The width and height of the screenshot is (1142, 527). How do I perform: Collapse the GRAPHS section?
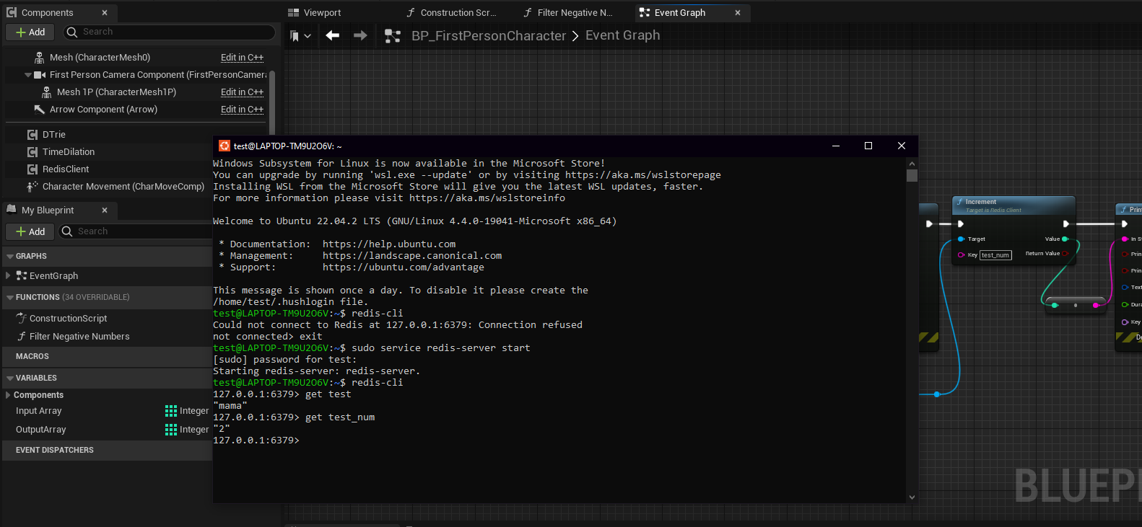[x=10, y=257]
